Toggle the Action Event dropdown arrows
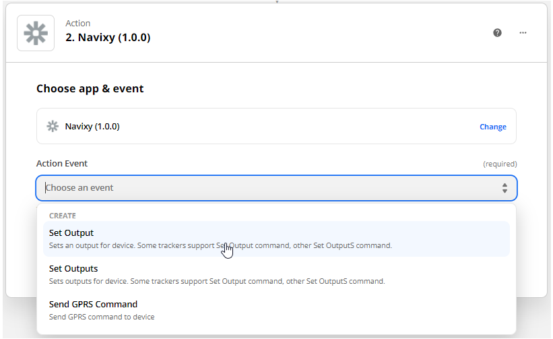Viewport: 553px width, 339px height. (x=505, y=188)
